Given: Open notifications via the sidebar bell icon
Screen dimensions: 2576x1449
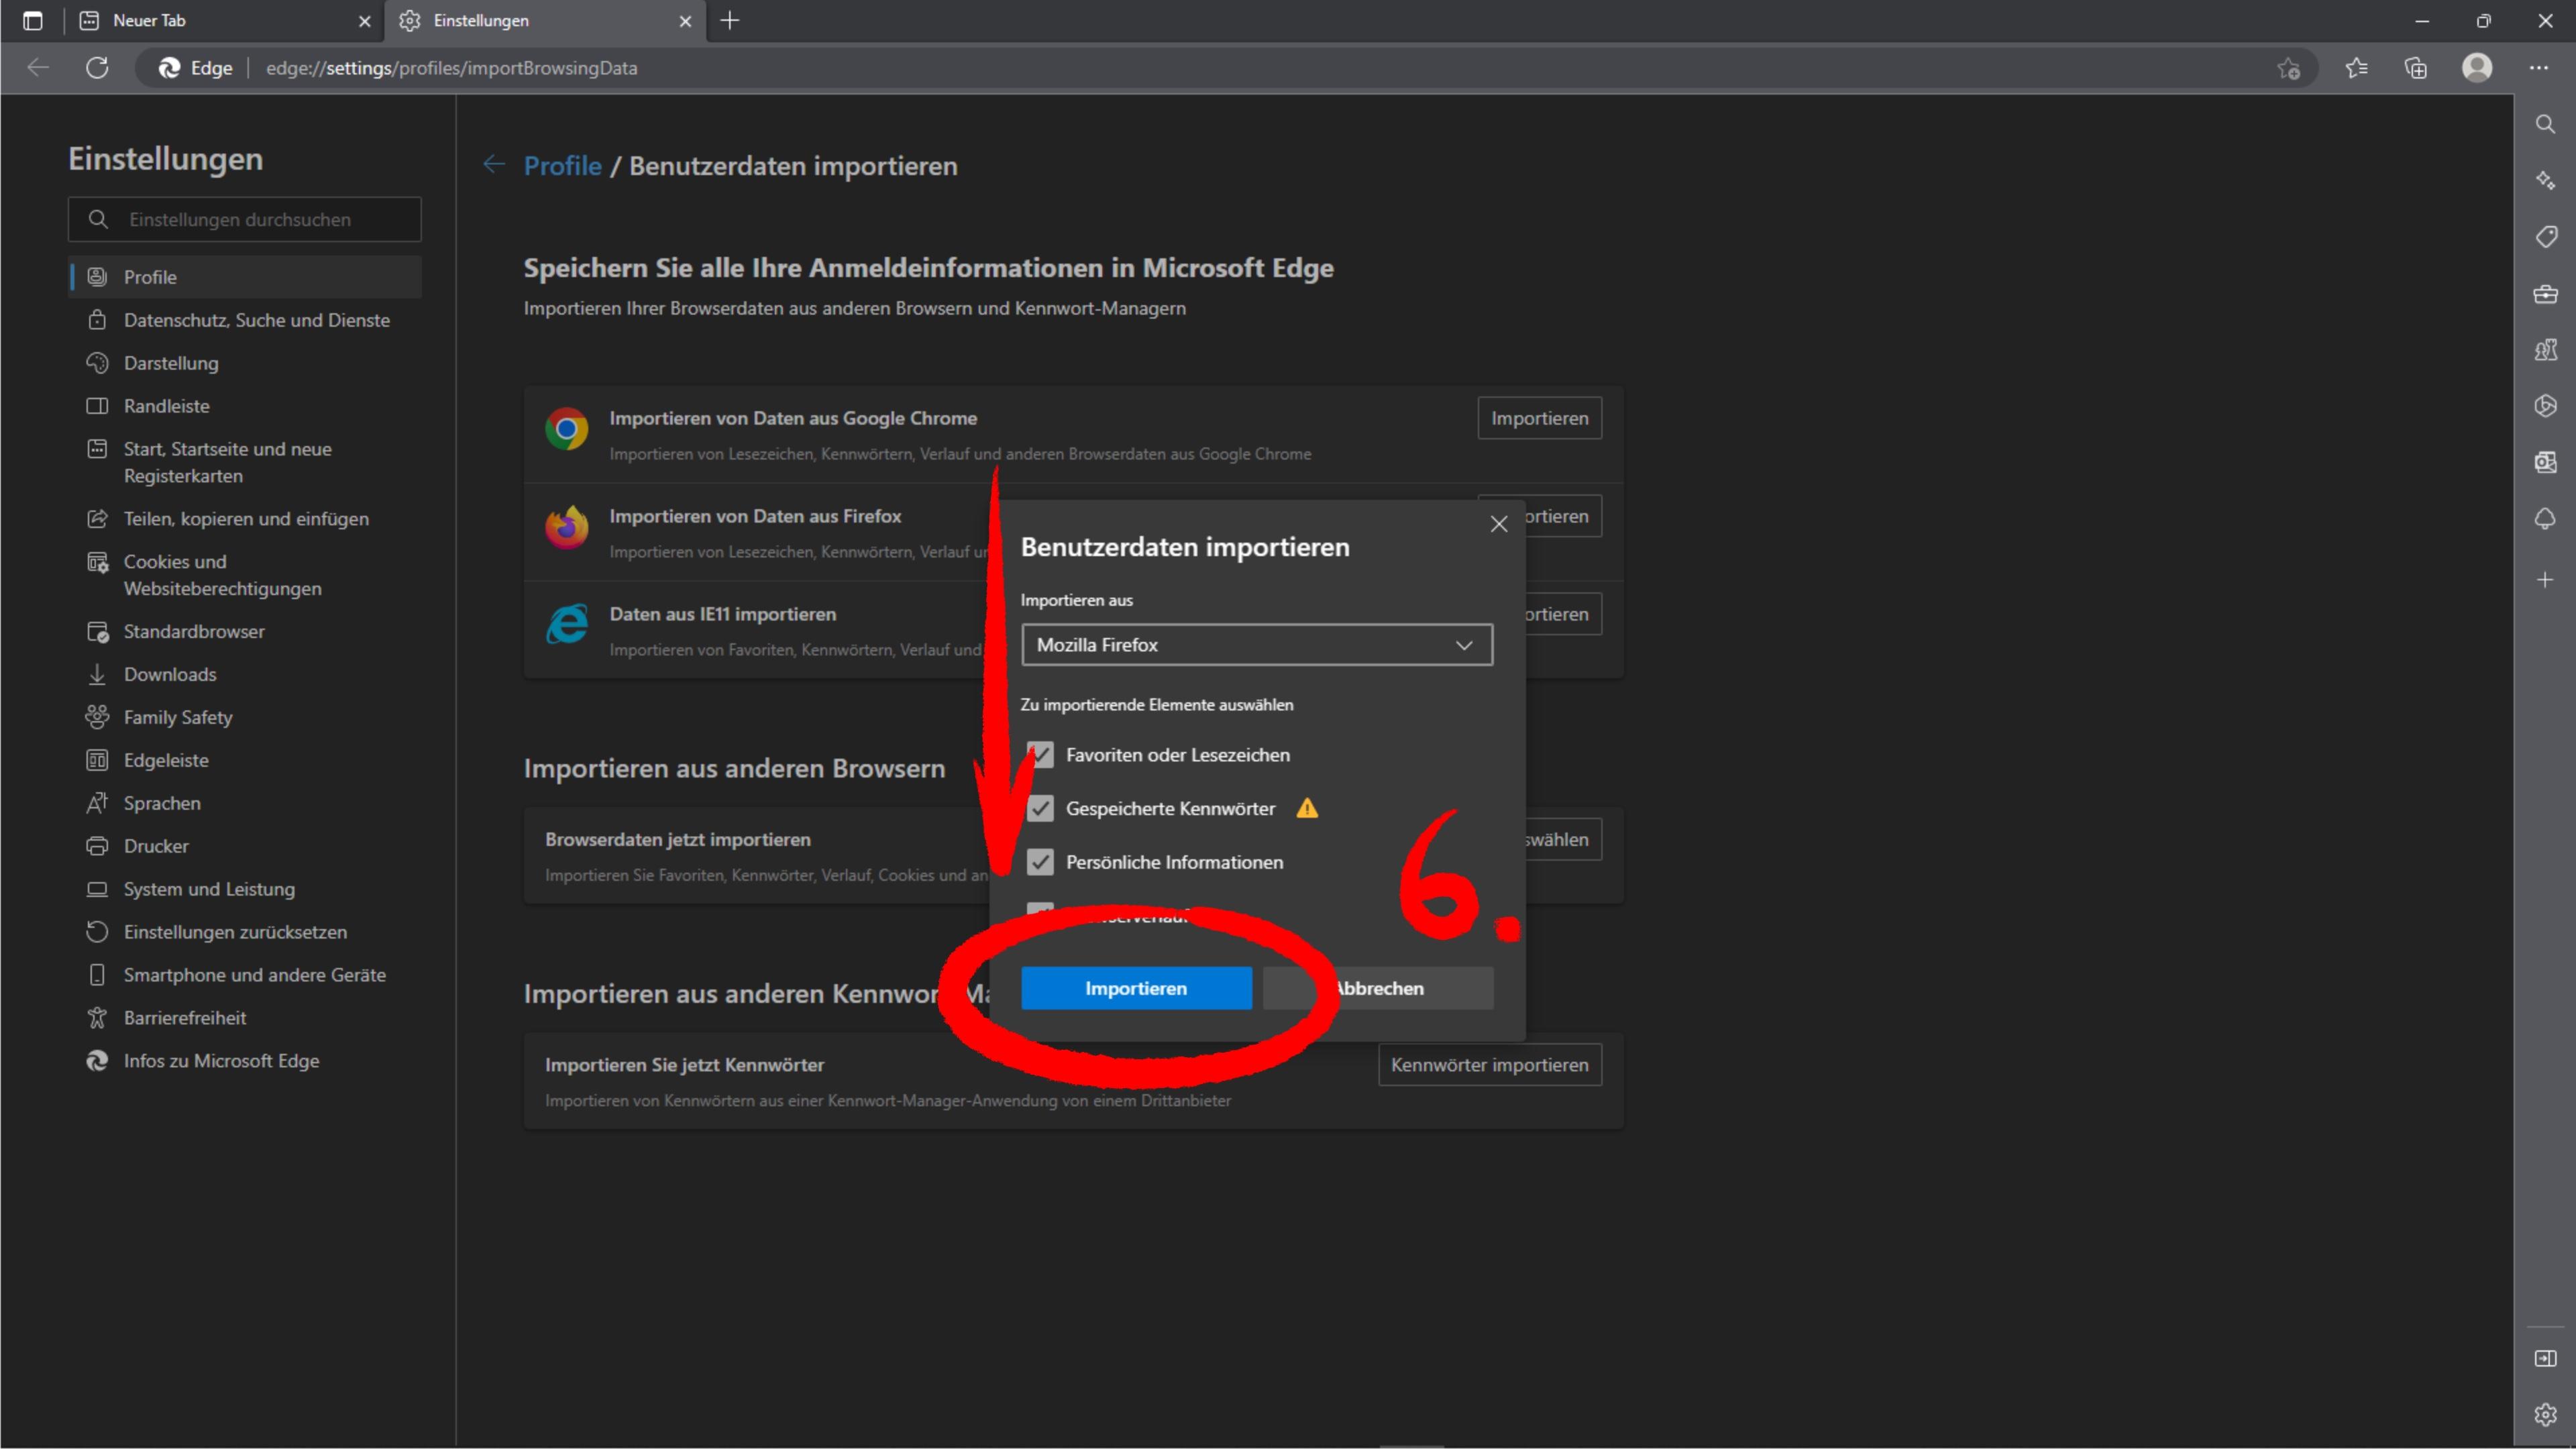Looking at the screenshot, I should click(x=2546, y=518).
